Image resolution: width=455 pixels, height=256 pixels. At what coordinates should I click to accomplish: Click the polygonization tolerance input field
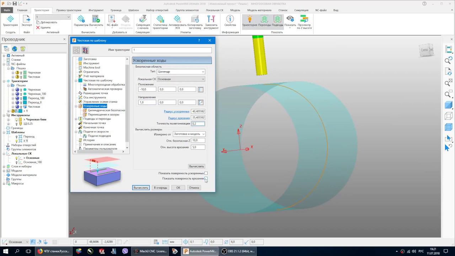(198, 124)
